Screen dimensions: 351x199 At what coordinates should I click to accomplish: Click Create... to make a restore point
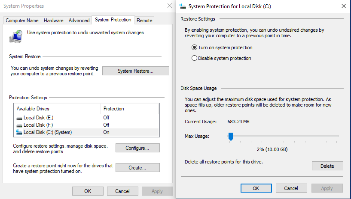[137, 168]
